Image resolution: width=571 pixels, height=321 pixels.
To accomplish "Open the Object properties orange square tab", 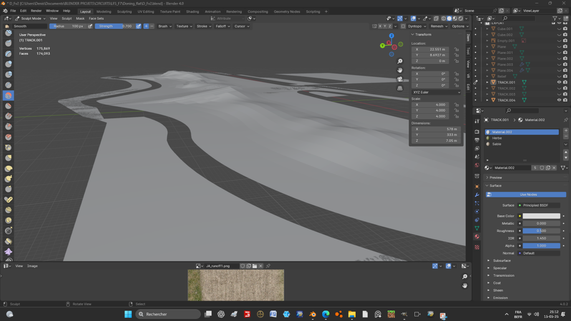I will [x=477, y=187].
